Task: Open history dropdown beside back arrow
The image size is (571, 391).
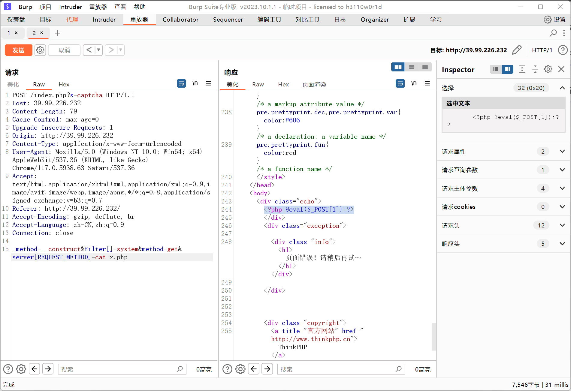Action: click(98, 50)
